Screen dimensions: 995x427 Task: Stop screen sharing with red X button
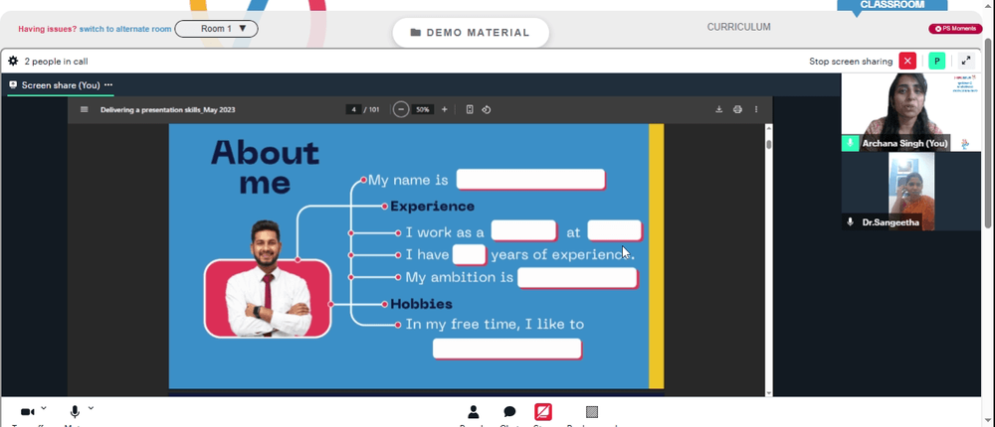coord(907,61)
